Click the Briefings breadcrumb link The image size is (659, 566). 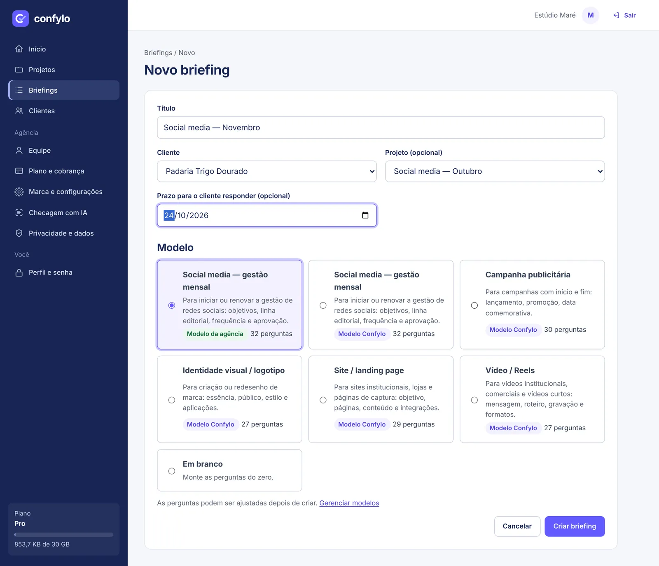tap(158, 53)
